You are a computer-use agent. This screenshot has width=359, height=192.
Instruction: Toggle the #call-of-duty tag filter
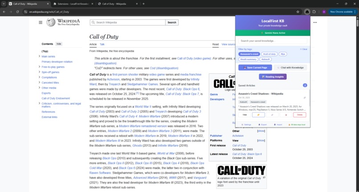click(269, 54)
